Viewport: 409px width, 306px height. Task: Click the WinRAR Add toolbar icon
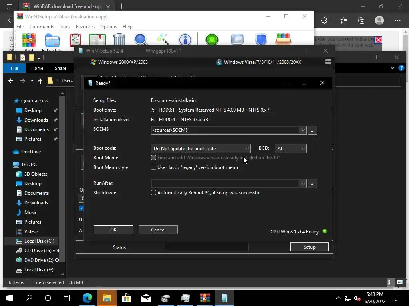(29, 40)
